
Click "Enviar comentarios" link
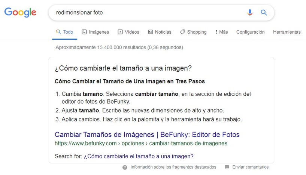251,167
